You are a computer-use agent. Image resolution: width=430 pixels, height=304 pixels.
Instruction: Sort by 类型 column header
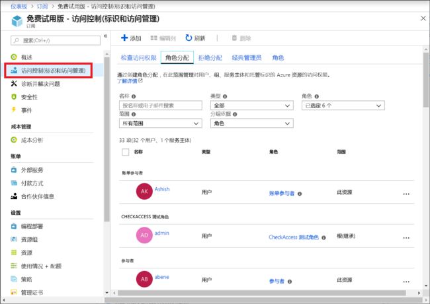206,152
